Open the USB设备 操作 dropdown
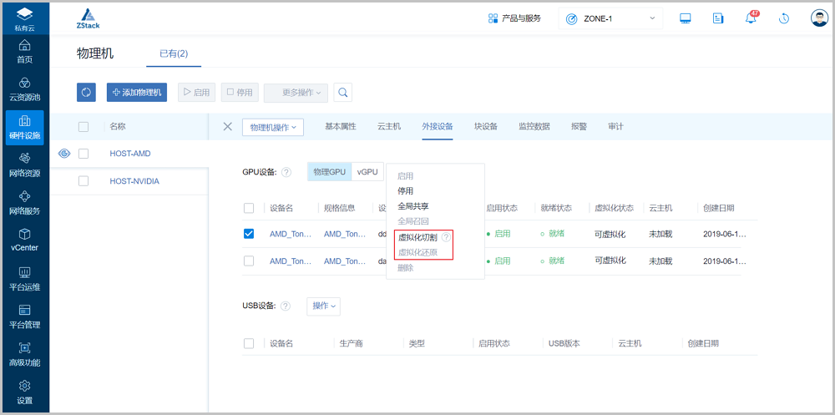The image size is (835, 415). [323, 306]
